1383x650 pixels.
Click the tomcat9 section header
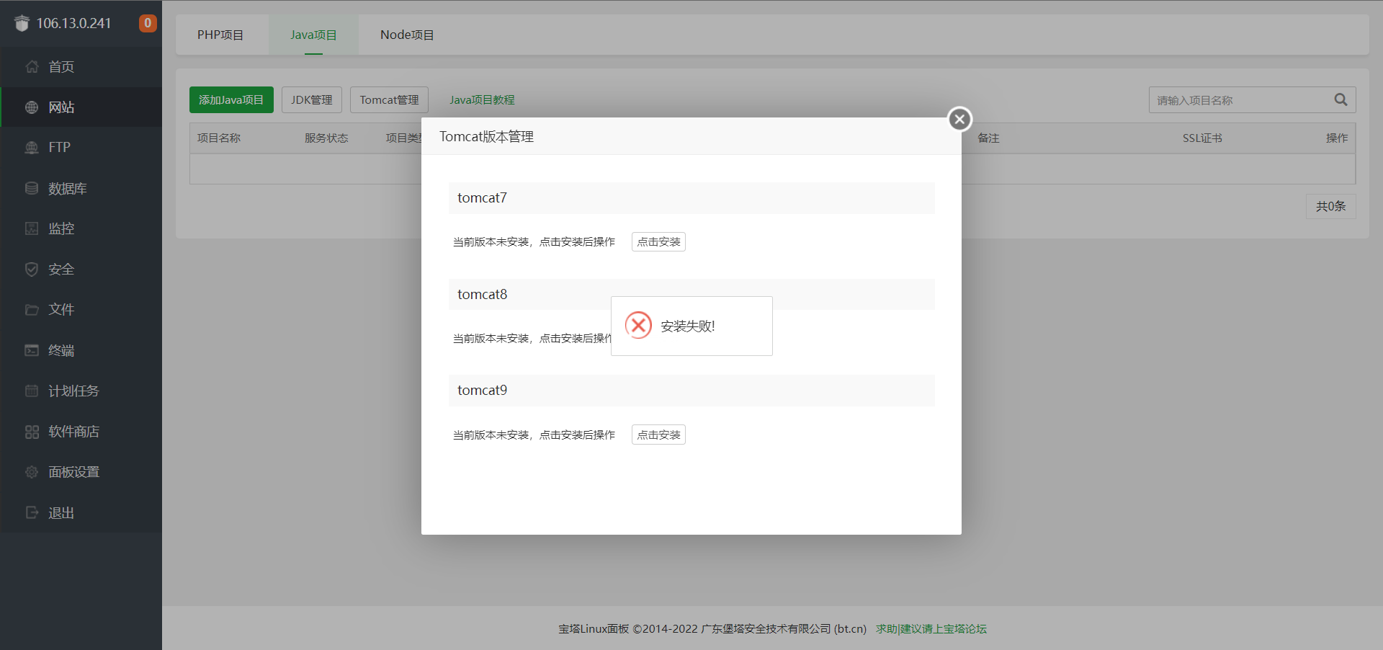[691, 390]
